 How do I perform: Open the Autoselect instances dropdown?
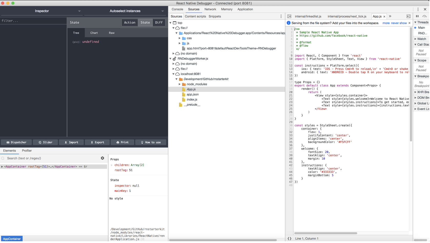click(x=125, y=11)
